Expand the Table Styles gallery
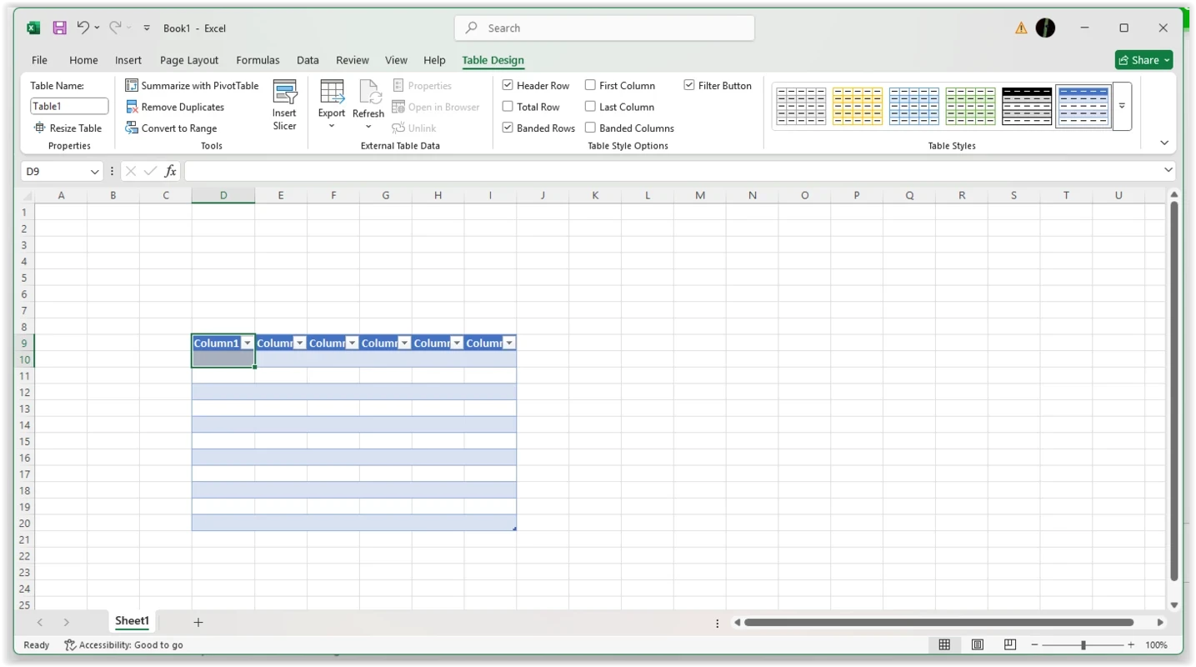 click(x=1122, y=106)
